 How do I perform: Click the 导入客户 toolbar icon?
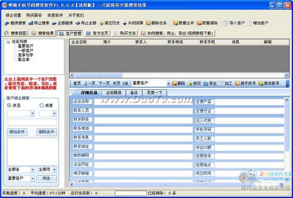226,23
